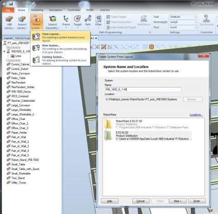The image size is (218, 214).
Task: Click the Cancel button
Action: pos(141,201)
